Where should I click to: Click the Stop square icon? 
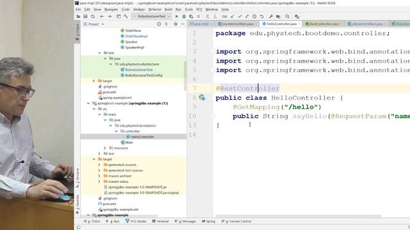[199, 17]
